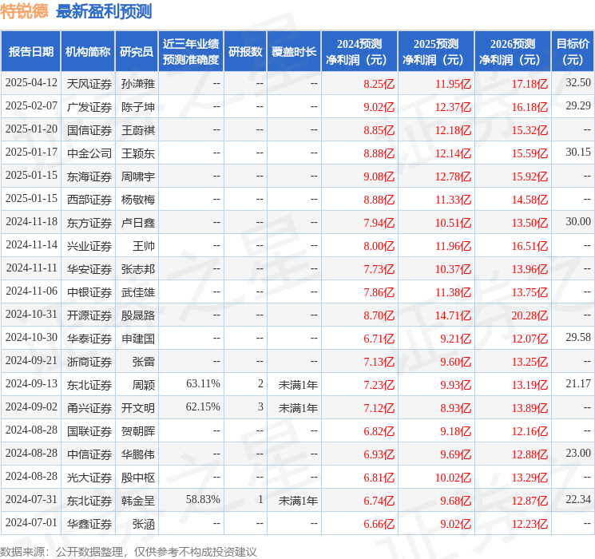The image size is (595, 559).
Task: Click accuracy value 63.11%
Action: pos(203,383)
